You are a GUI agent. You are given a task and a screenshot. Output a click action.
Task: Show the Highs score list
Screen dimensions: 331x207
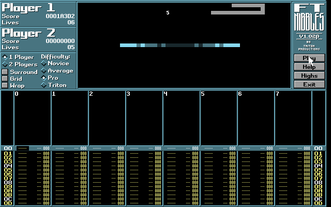309,76
